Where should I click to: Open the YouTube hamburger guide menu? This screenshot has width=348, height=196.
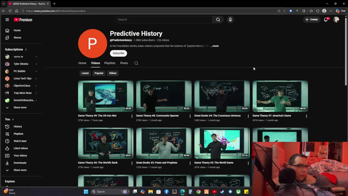tap(7, 20)
